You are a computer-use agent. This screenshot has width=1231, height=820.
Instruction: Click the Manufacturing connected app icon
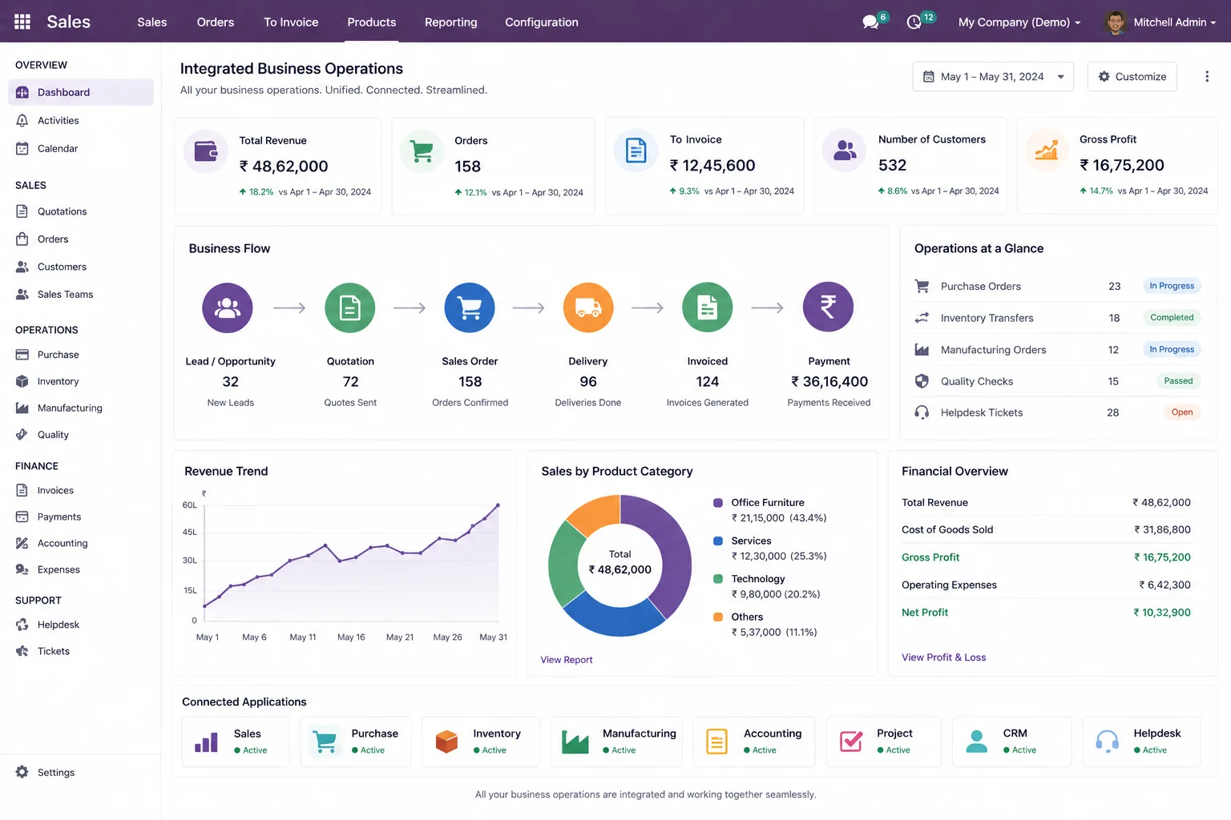click(x=575, y=742)
